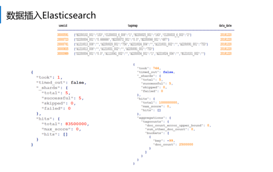Image resolution: width=273 pixels, height=172 pixels.
Task: Click userid value 30000835
Action: click(63, 49)
